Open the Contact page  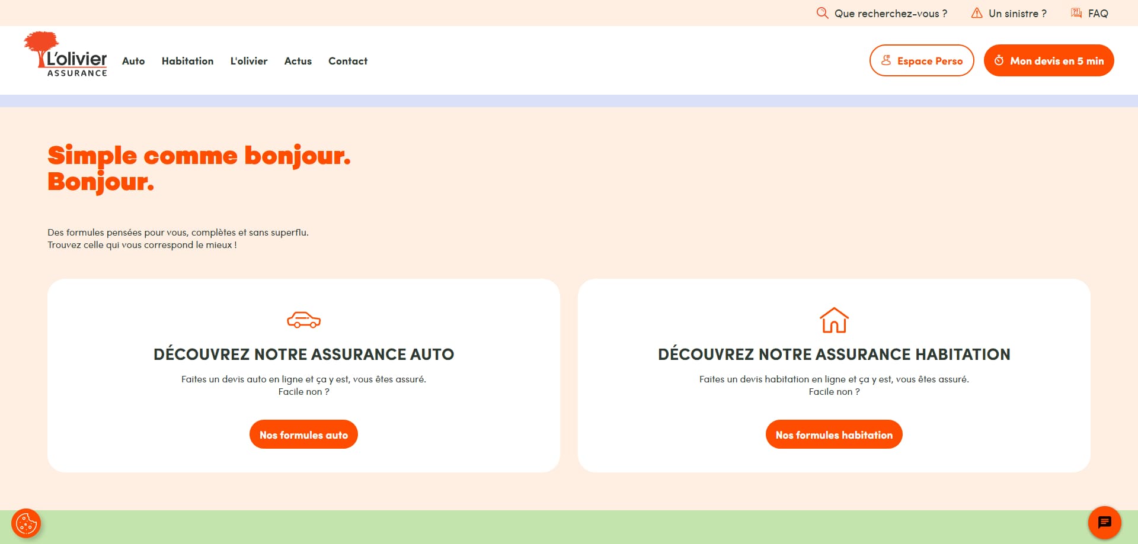click(348, 61)
